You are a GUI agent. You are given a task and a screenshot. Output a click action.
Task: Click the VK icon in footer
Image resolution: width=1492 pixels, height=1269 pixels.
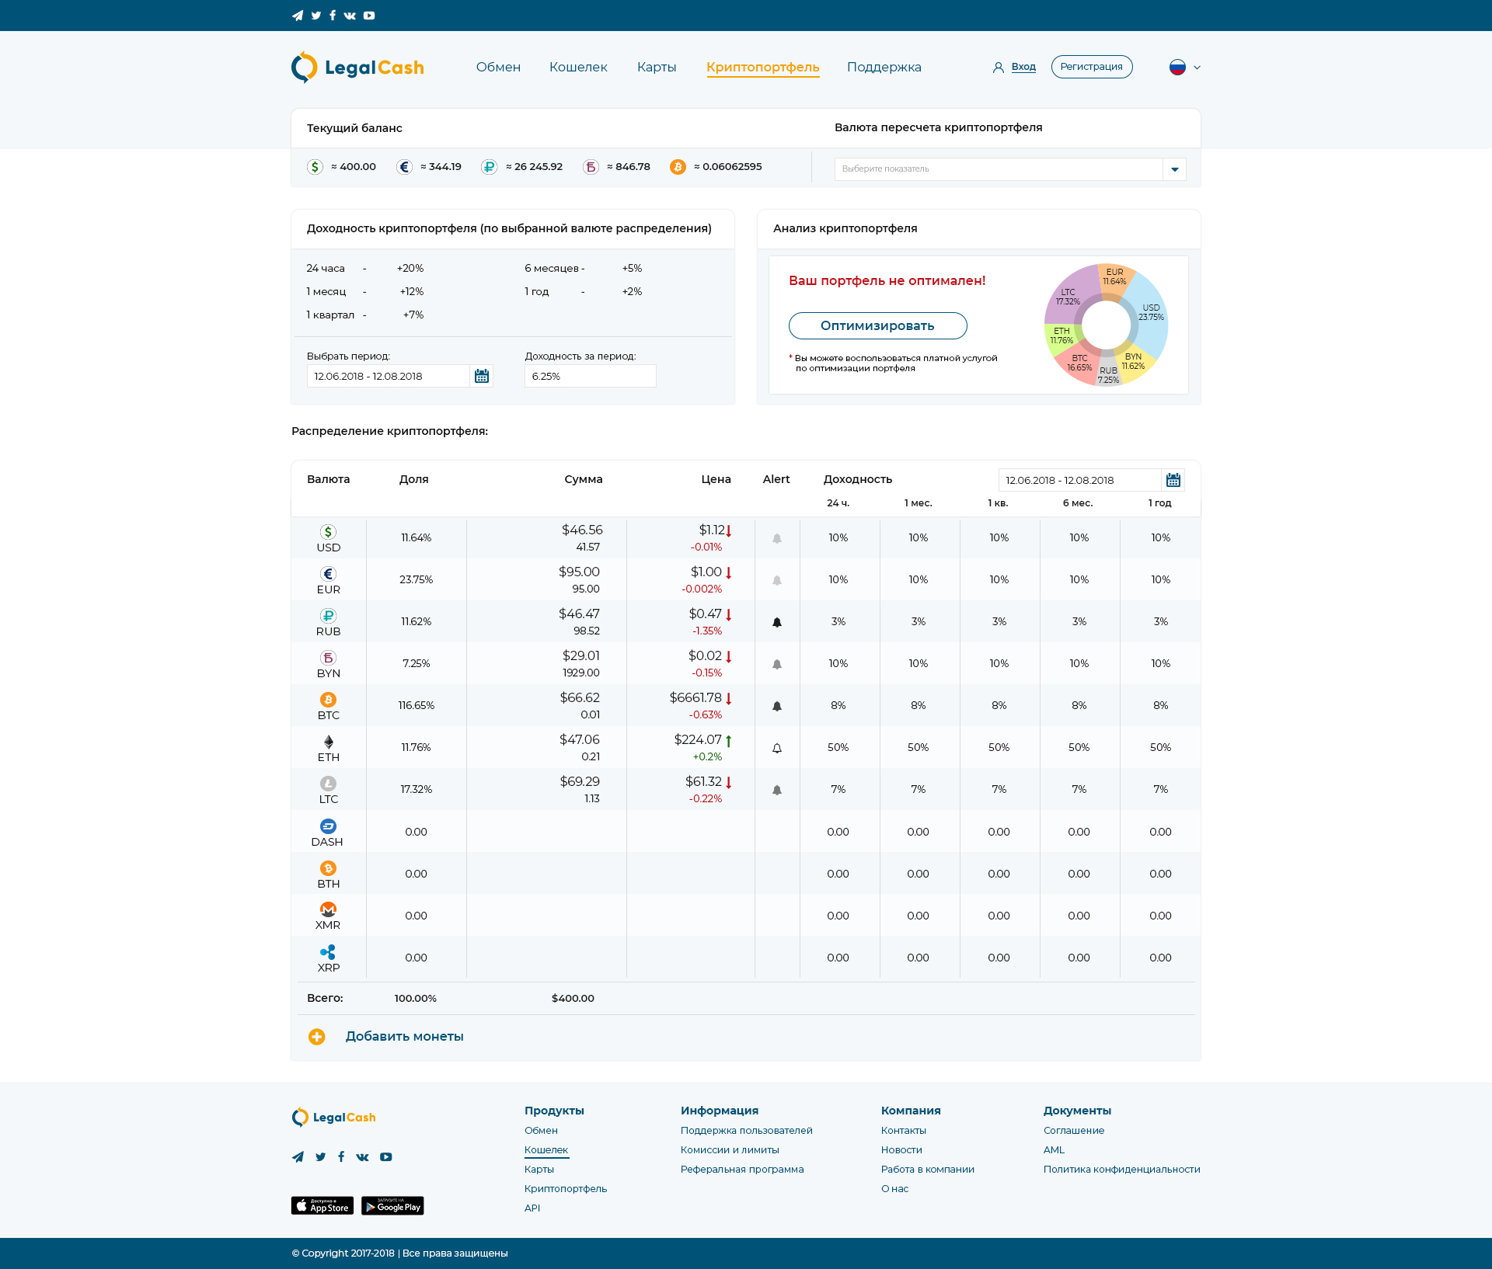362,1157
